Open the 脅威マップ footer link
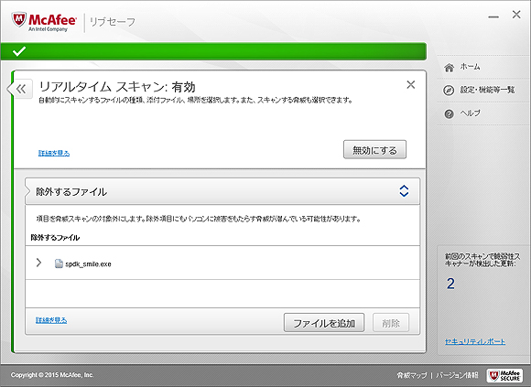531x387 pixels. (x=412, y=375)
